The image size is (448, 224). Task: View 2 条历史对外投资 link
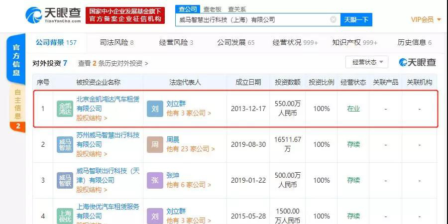point(113,63)
